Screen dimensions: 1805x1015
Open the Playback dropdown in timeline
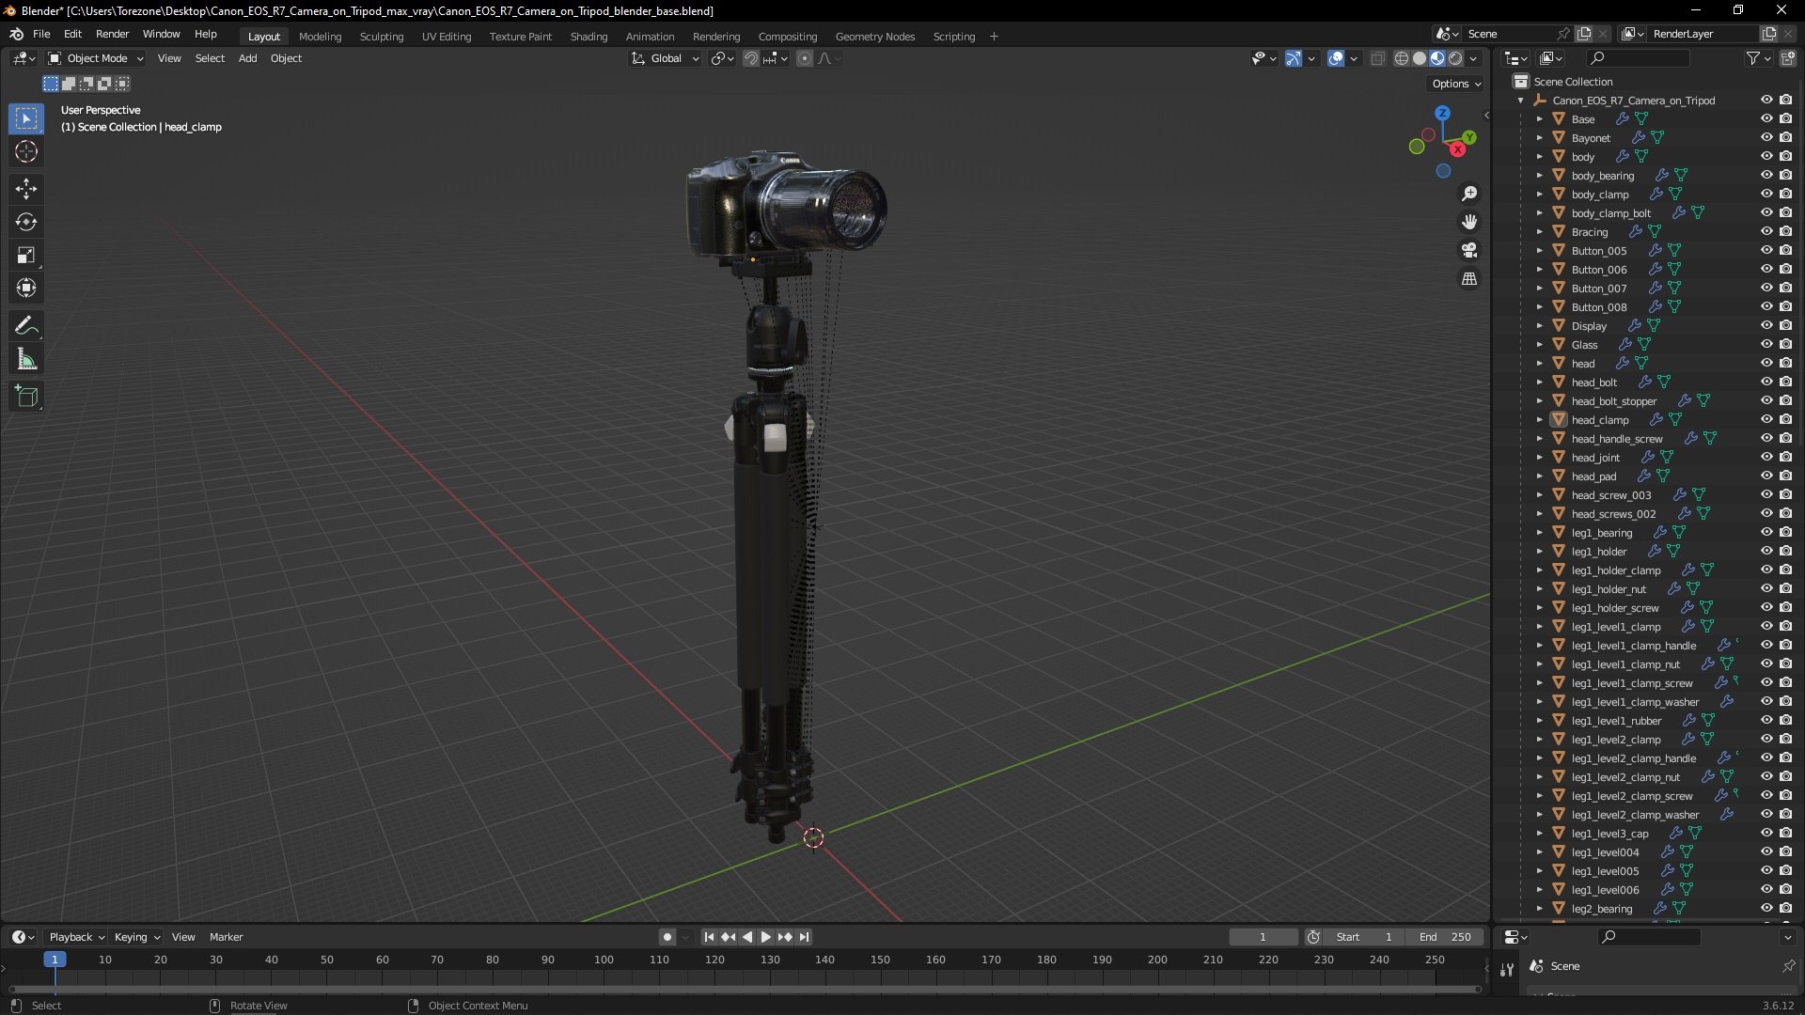pos(76,937)
